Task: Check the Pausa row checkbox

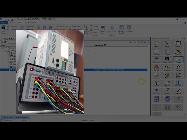Action: point(10,53)
